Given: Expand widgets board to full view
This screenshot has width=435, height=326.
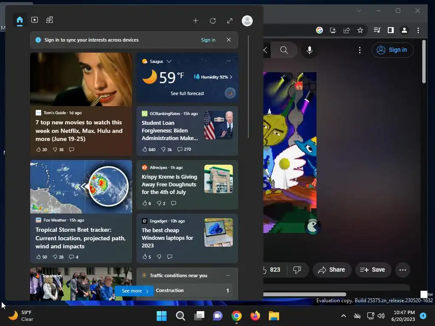Looking at the screenshot, I should (x=230, y=21).
